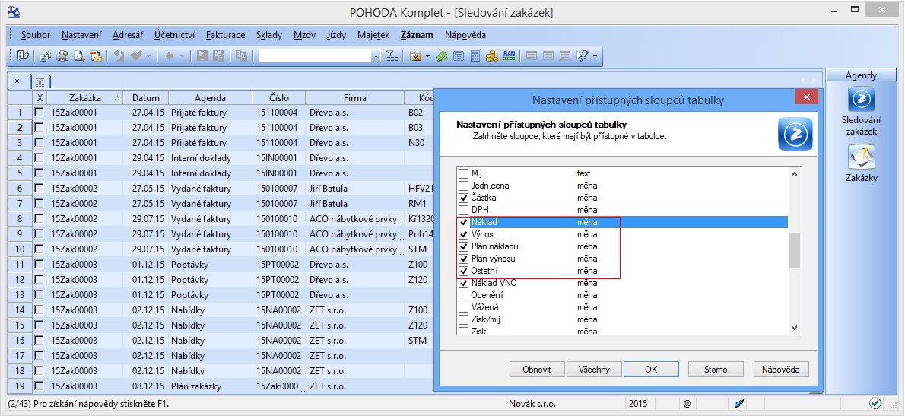Uncheck the Částka column checkbox
905x416 pixels.
tap(463, 198)
